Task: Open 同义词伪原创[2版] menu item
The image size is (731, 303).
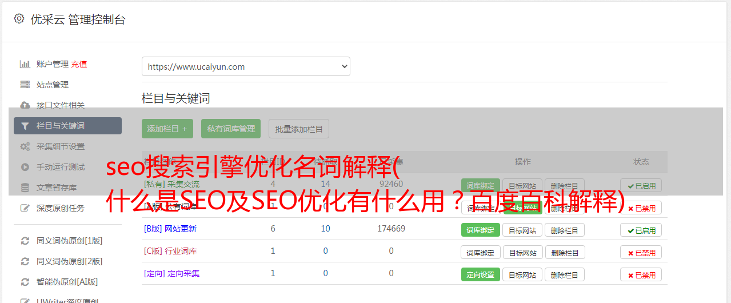Action: pyautogui.click(x=70, y=261)
